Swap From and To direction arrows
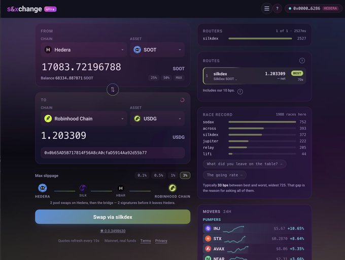 (x=113, y=89)
